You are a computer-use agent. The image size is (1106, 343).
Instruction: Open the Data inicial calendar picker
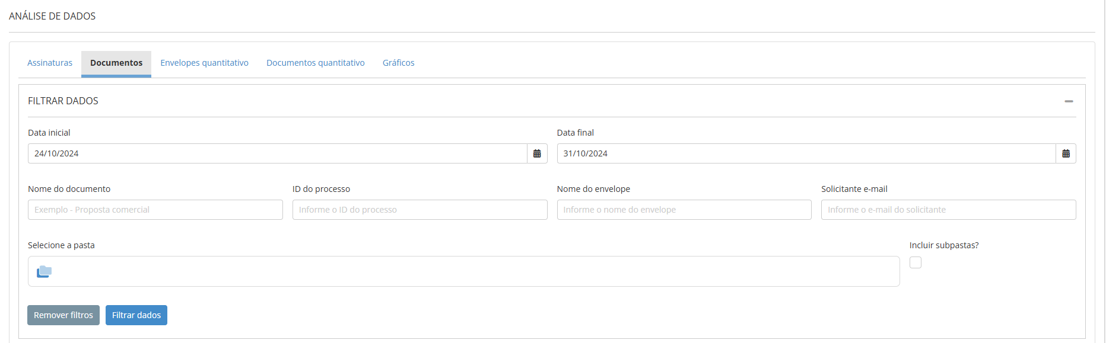pos(537,153)
